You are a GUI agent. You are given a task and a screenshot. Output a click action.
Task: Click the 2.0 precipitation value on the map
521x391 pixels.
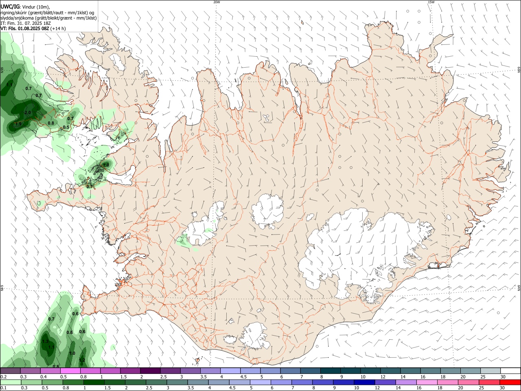tap(28, 112)
